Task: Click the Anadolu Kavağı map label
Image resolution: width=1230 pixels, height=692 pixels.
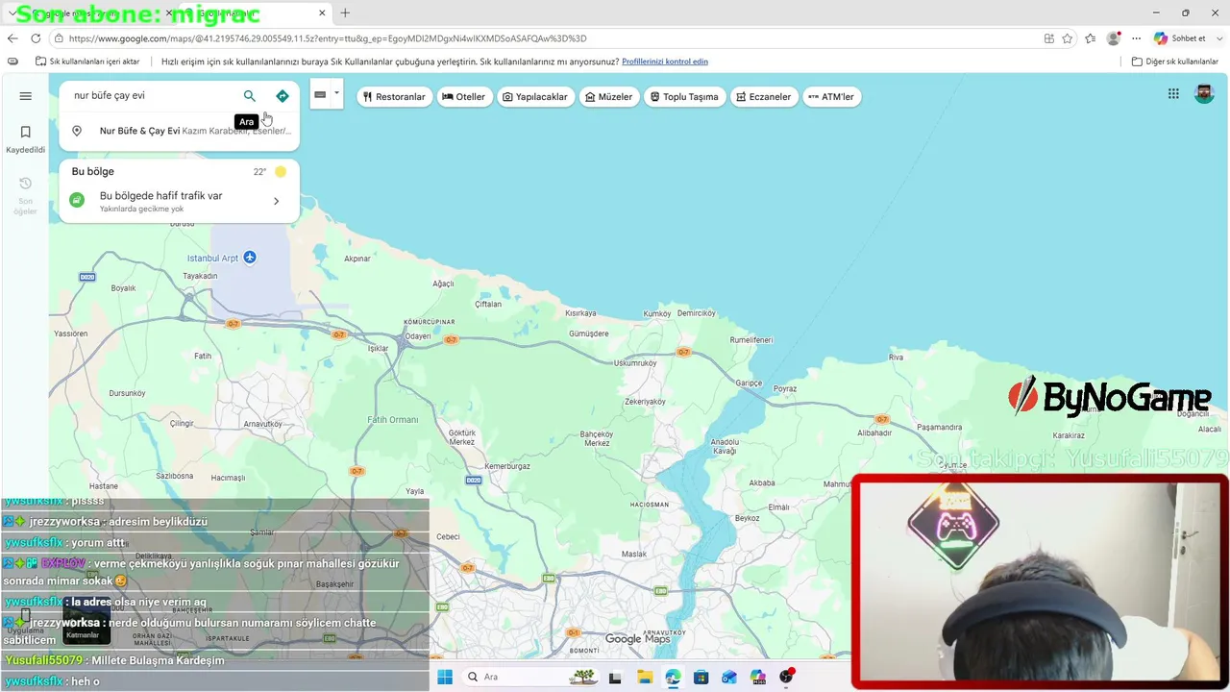Action: [x=724, y=446]
